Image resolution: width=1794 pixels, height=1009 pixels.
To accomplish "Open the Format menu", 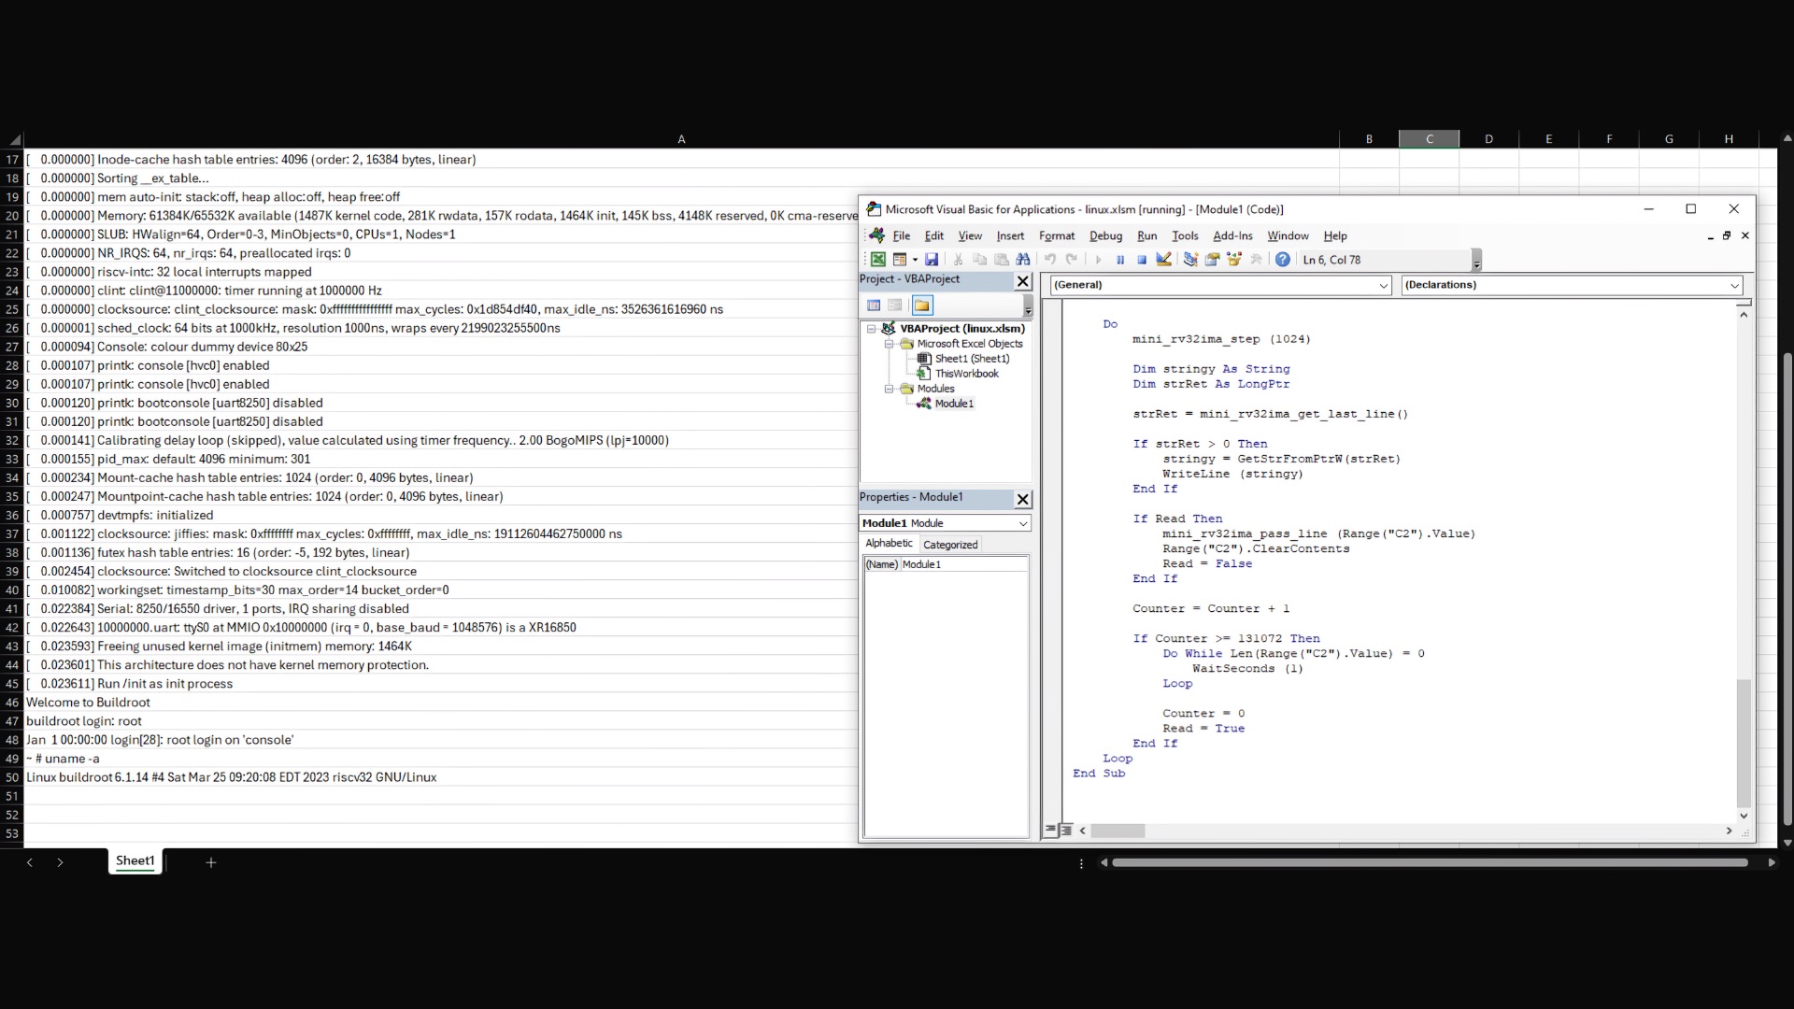I will (1057, 235).
